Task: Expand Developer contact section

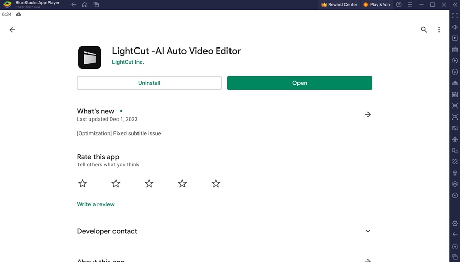Action: pos(367,231)
